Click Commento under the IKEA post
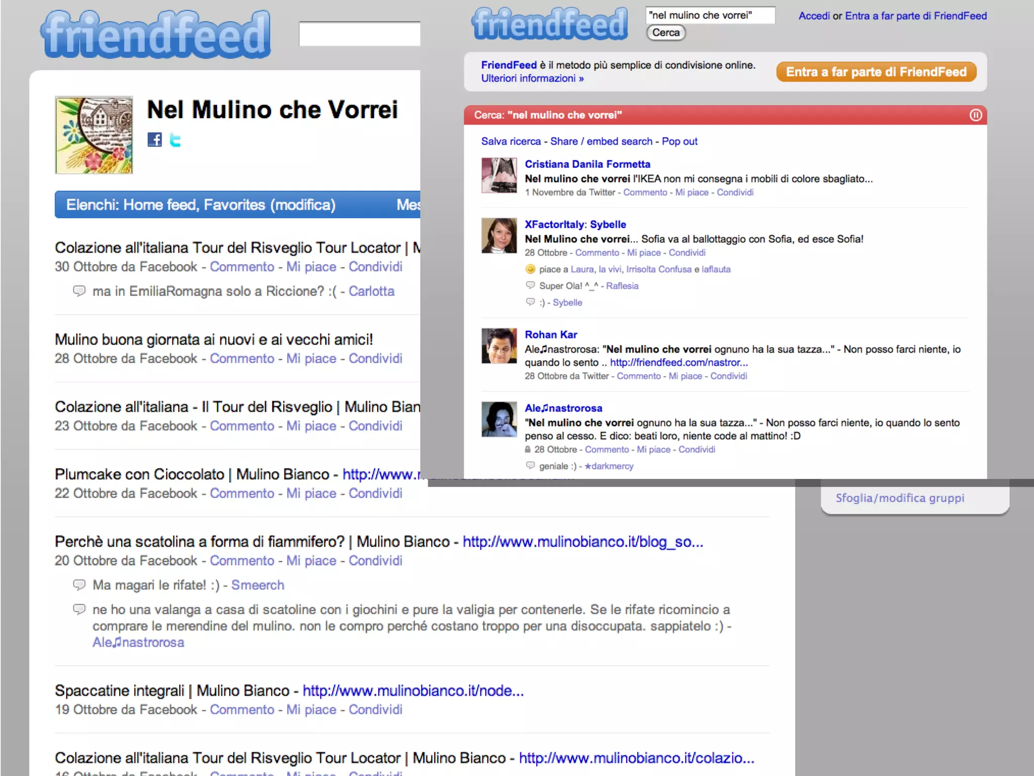 point(645,192)
